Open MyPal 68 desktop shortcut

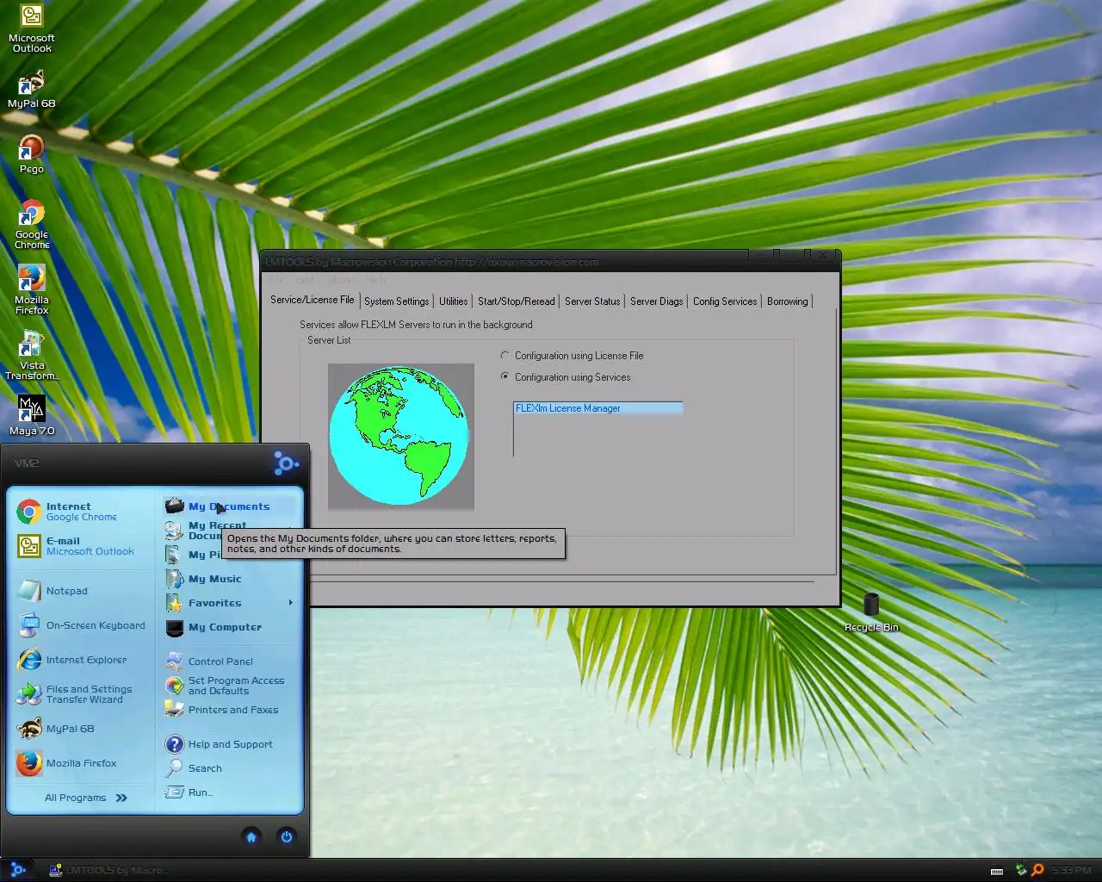32,90
